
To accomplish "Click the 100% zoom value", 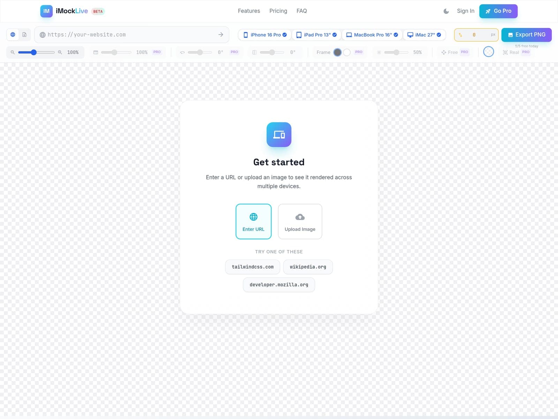I will [x=73, y=52].
